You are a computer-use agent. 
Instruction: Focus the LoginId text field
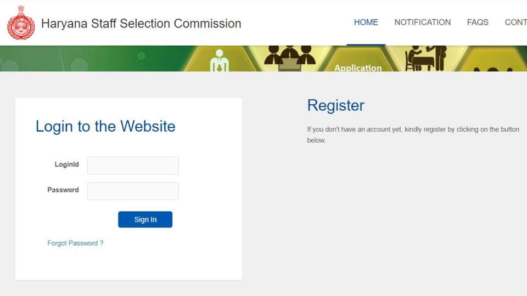tap(133, 166)
